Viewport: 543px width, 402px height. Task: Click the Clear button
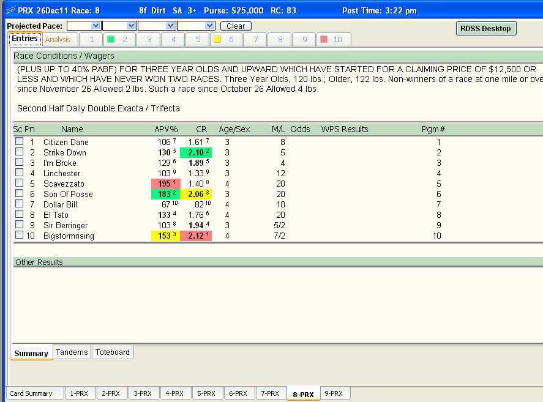click(236, 26)
